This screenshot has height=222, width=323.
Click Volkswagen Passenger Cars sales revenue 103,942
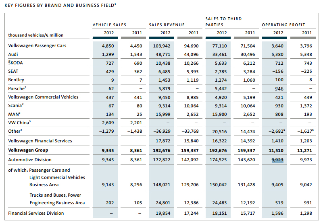[x=161, y=46]
